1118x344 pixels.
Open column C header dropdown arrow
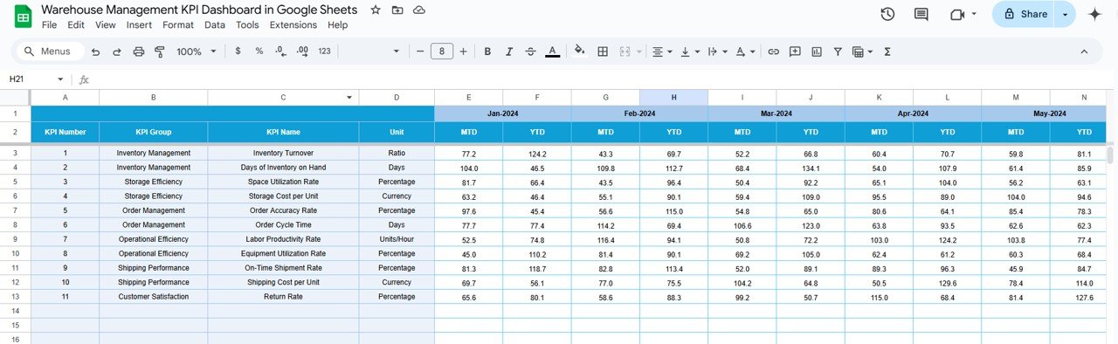coord(349,98)
